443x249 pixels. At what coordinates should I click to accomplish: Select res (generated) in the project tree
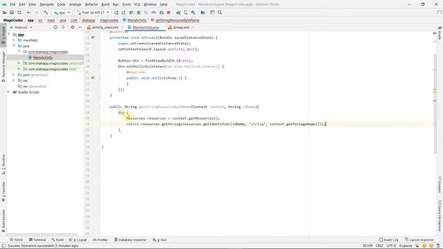(32, 86)
